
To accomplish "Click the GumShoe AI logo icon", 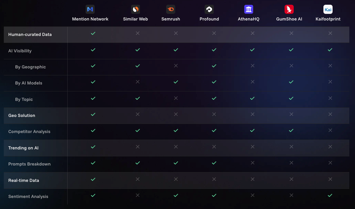I will click(x=289, y=9).
